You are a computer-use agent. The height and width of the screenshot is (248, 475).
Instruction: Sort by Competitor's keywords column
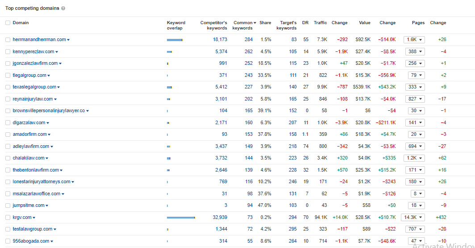coord(213,25)
